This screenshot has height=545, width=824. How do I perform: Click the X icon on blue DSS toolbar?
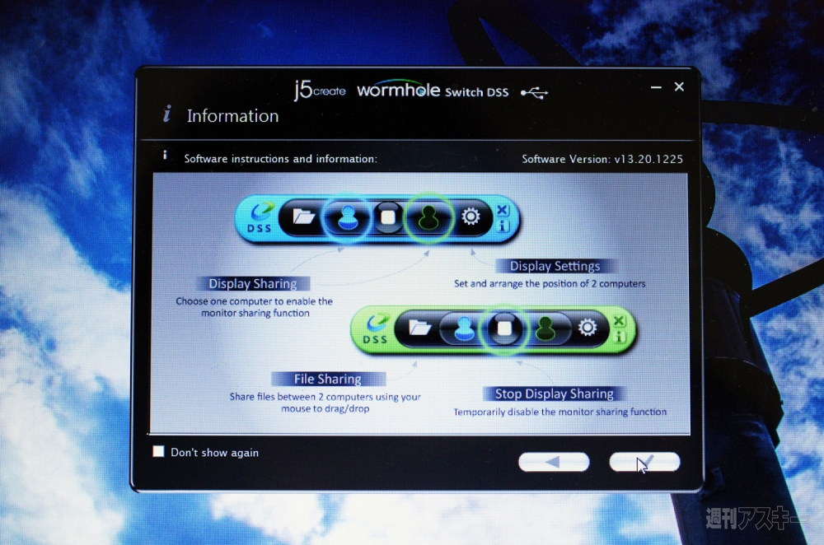(x=503, y=210)
